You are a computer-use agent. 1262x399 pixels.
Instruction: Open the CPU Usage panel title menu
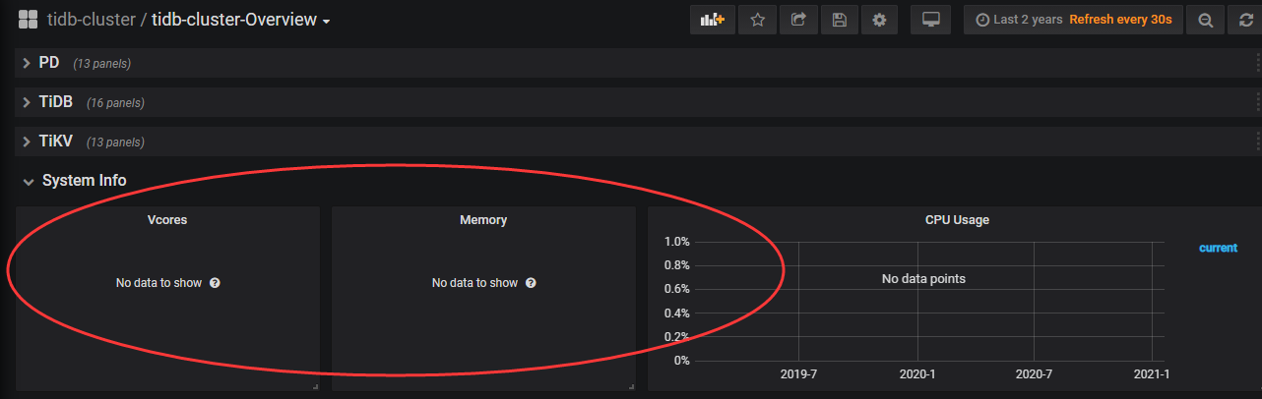[x=957, y=219]
